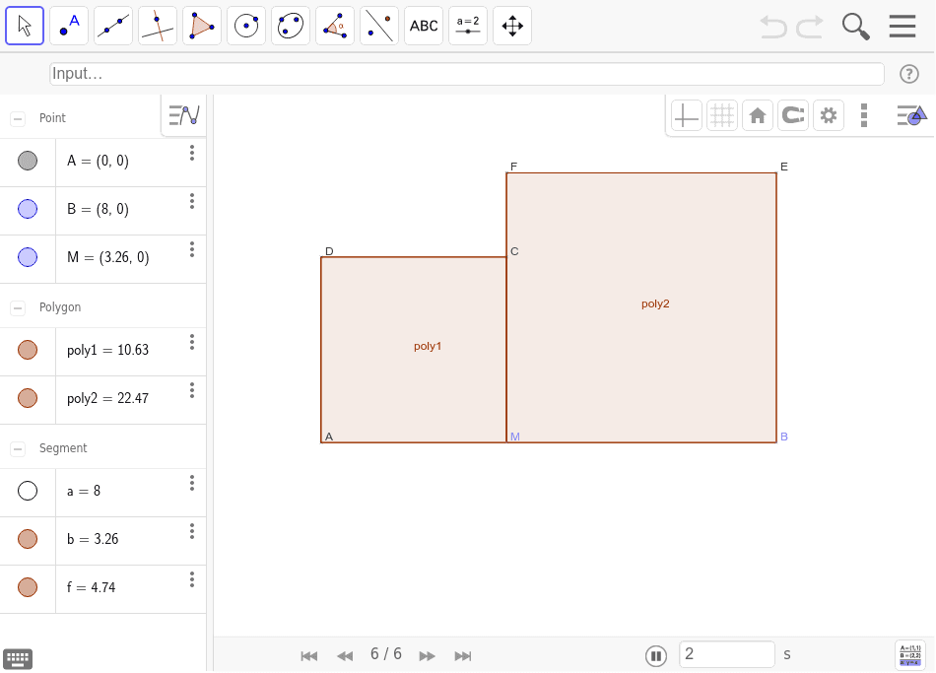Viewport: 936px width, 673px height.
Task: Toggle point capturing magnet button
Action: [x=793, y=115]
